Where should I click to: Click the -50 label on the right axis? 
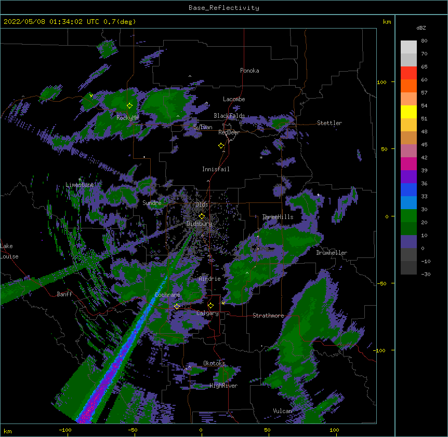coord(381,283)
